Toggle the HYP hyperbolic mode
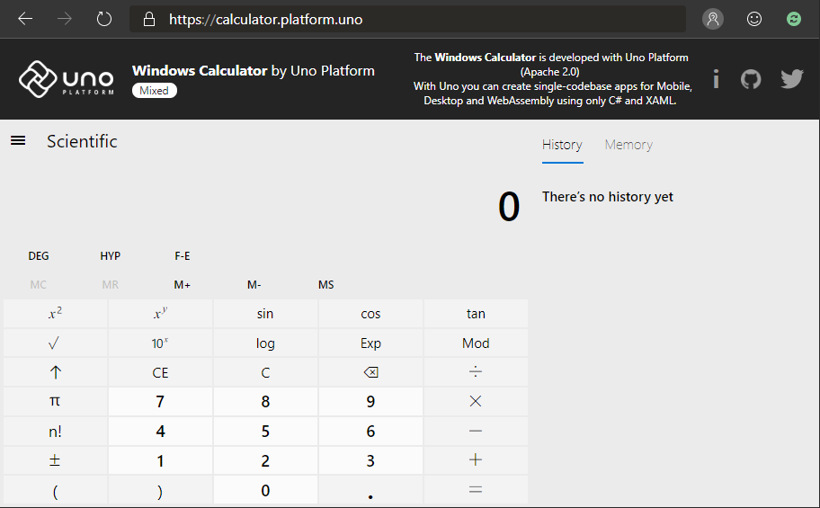Image resolution: width=820 pixels, height=508 pixels. [111, 256]
